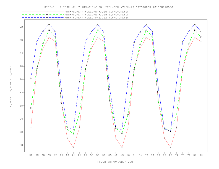Click the y-axis tick label 72
219x169 pixels.
tap(21, 93)
